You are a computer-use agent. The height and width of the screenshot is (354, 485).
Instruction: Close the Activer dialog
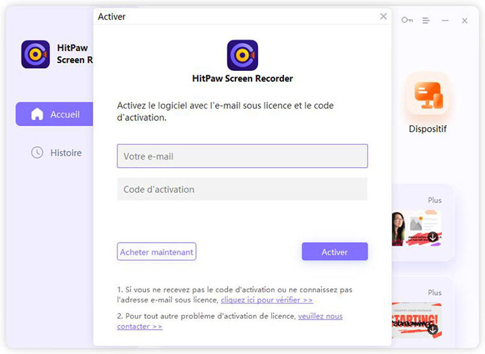pyautogui.click(x=384, y=16)
